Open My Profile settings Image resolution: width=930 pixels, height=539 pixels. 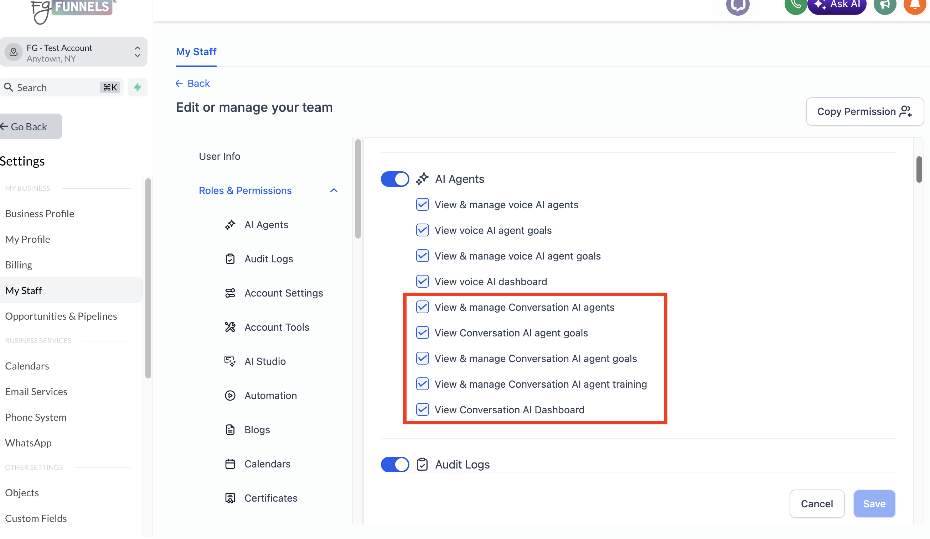point(28,240)
